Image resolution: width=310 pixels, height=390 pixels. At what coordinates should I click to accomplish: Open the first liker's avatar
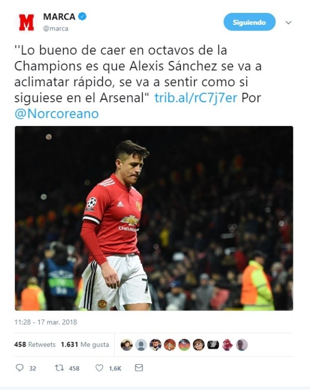[x=127, y=345]
